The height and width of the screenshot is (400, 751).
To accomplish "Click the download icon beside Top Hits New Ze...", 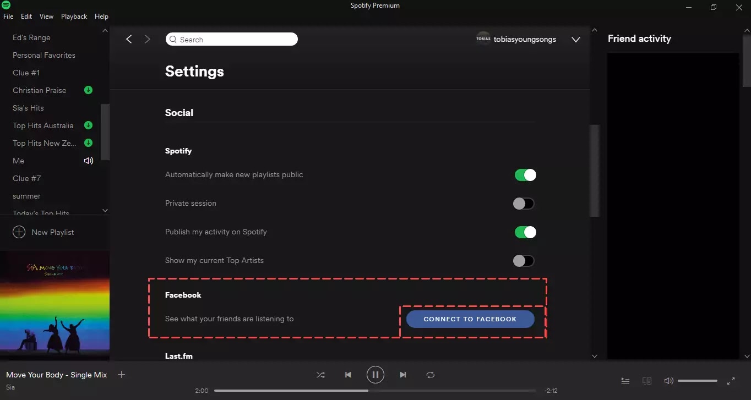I will click(x=88, y=143).
